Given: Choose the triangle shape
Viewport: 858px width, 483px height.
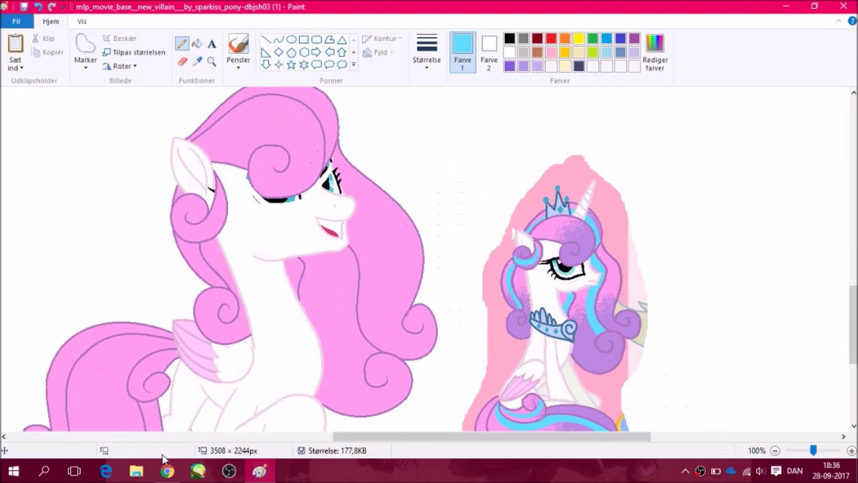Looking at the screenshot, I should [342, 40].
